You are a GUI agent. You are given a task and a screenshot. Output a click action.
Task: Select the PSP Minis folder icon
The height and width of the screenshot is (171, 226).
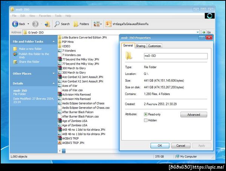[60, 42]
